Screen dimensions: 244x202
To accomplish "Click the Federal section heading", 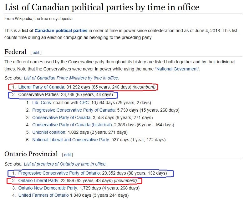I will pos(15,52).
